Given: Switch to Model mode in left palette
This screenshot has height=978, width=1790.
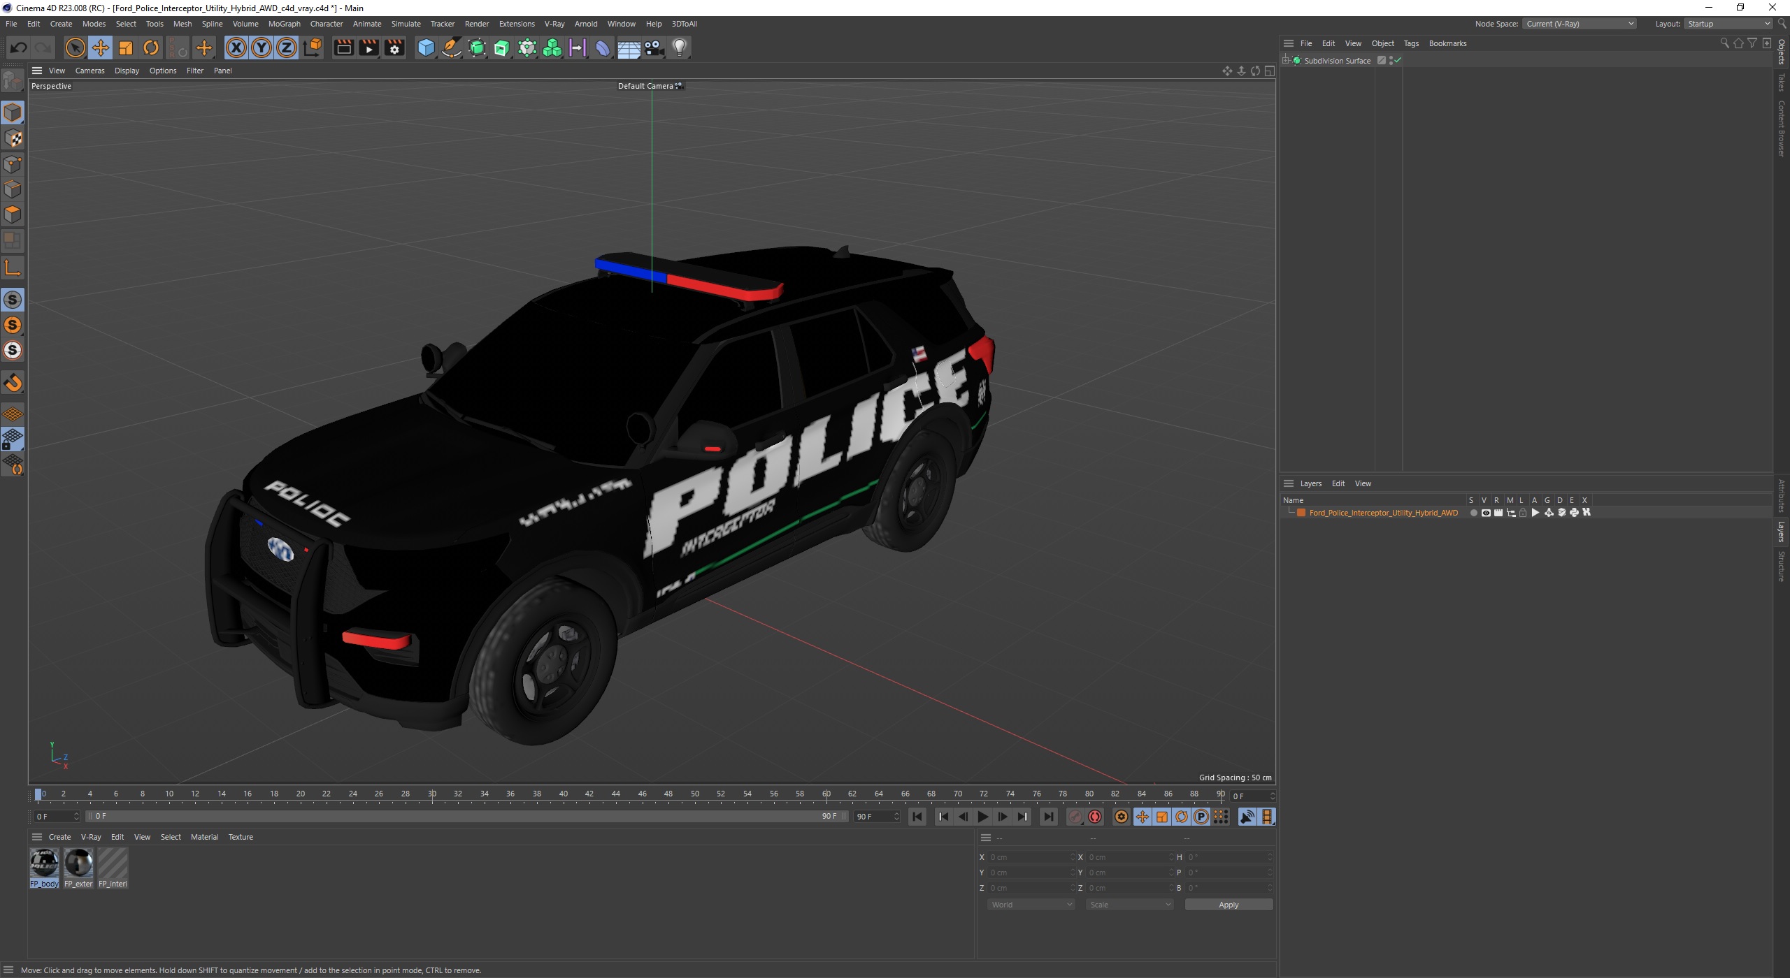Looking at the screenshot, I should (x=13, y=112).
